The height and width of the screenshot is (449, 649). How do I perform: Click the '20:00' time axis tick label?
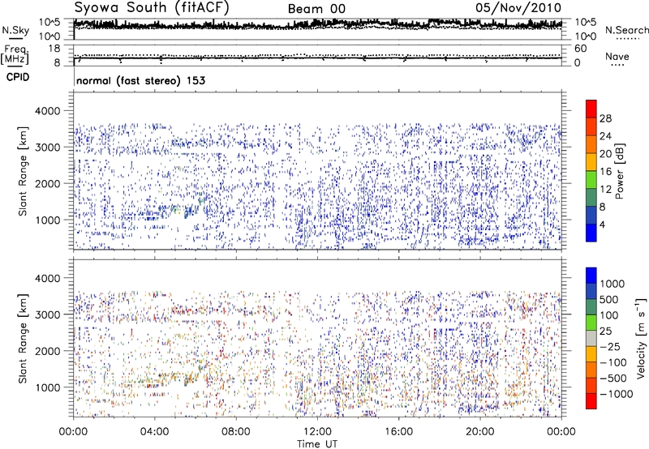click(x=479, y=432)
